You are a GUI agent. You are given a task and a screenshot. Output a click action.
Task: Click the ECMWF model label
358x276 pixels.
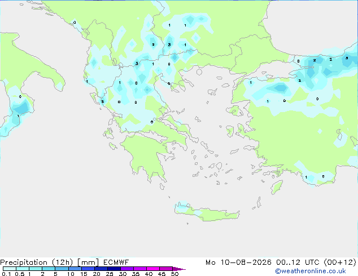[x=116, y=262]
